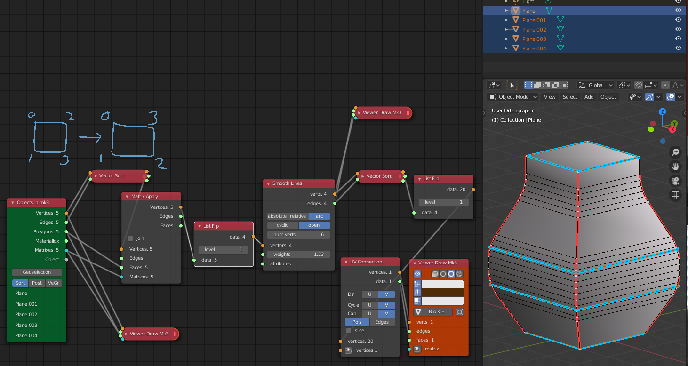Expand the Plane.003 outliner row
The width and height of the screenshot is (688, 366).
pos(507,39)
